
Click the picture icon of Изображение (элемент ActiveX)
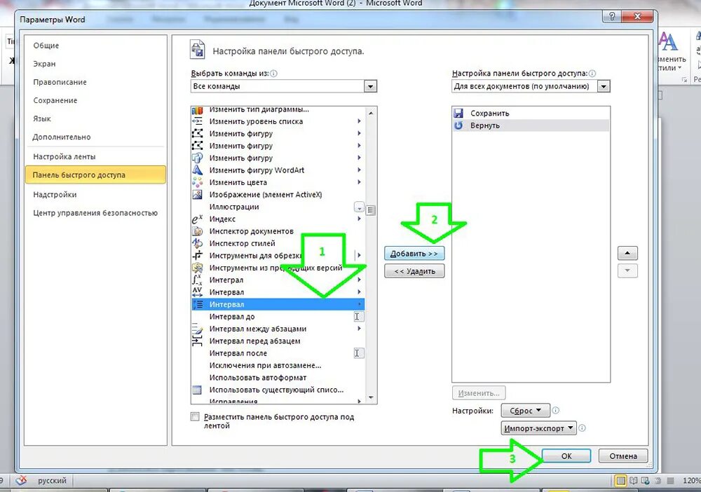tap(197, 194)
